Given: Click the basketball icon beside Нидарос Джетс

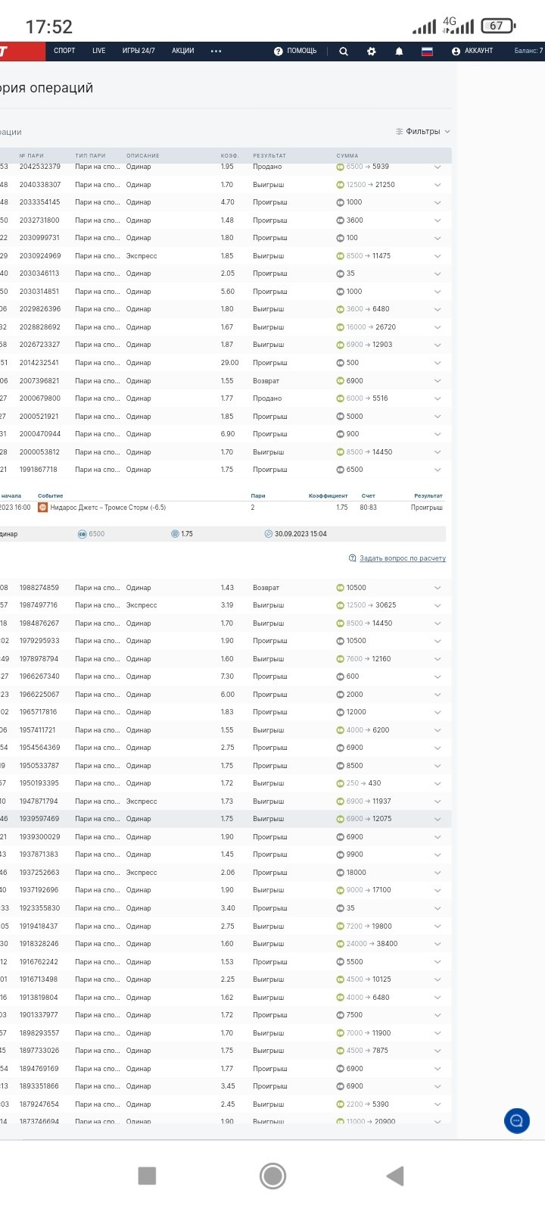Looking at the screenshot, I should [x=43, y=508].
